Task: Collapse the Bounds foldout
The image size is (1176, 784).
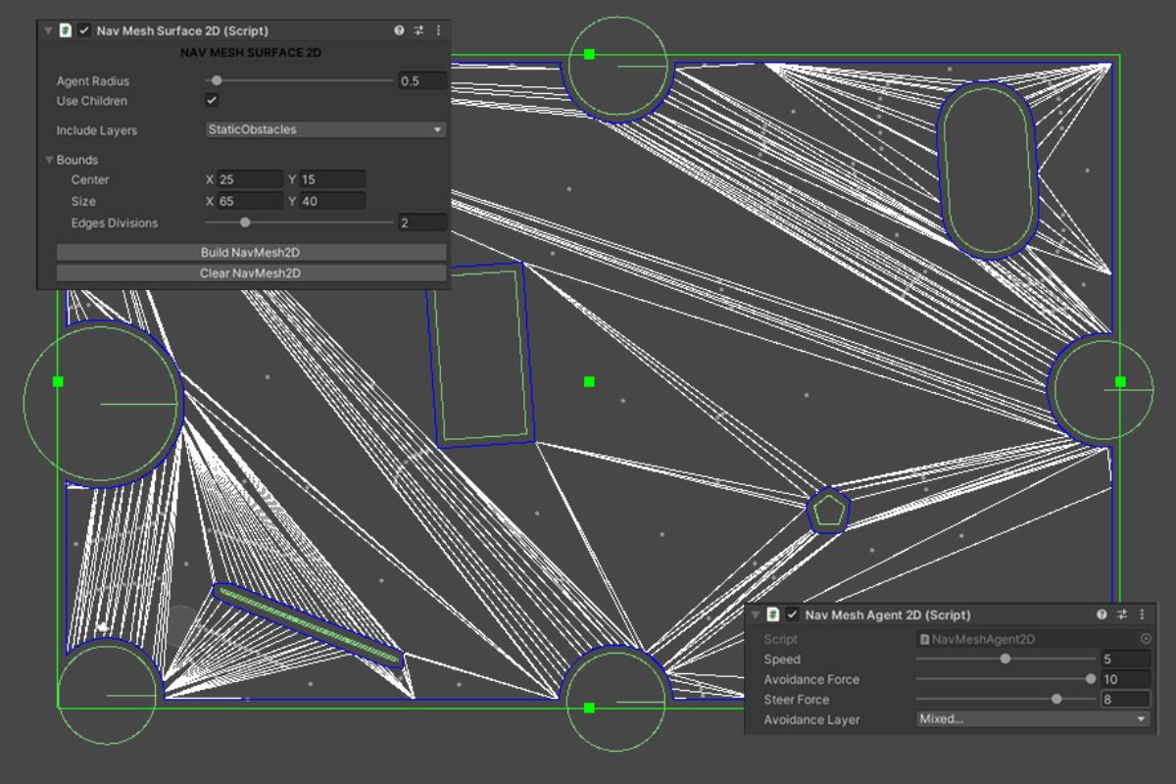Action: click(x=49, y=160)
